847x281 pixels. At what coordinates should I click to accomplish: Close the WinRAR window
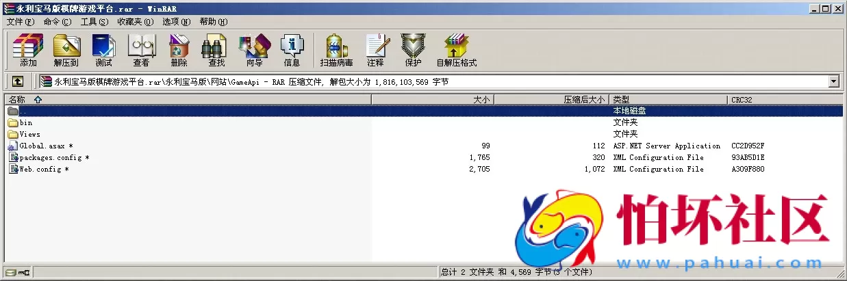tap(838, 8)
